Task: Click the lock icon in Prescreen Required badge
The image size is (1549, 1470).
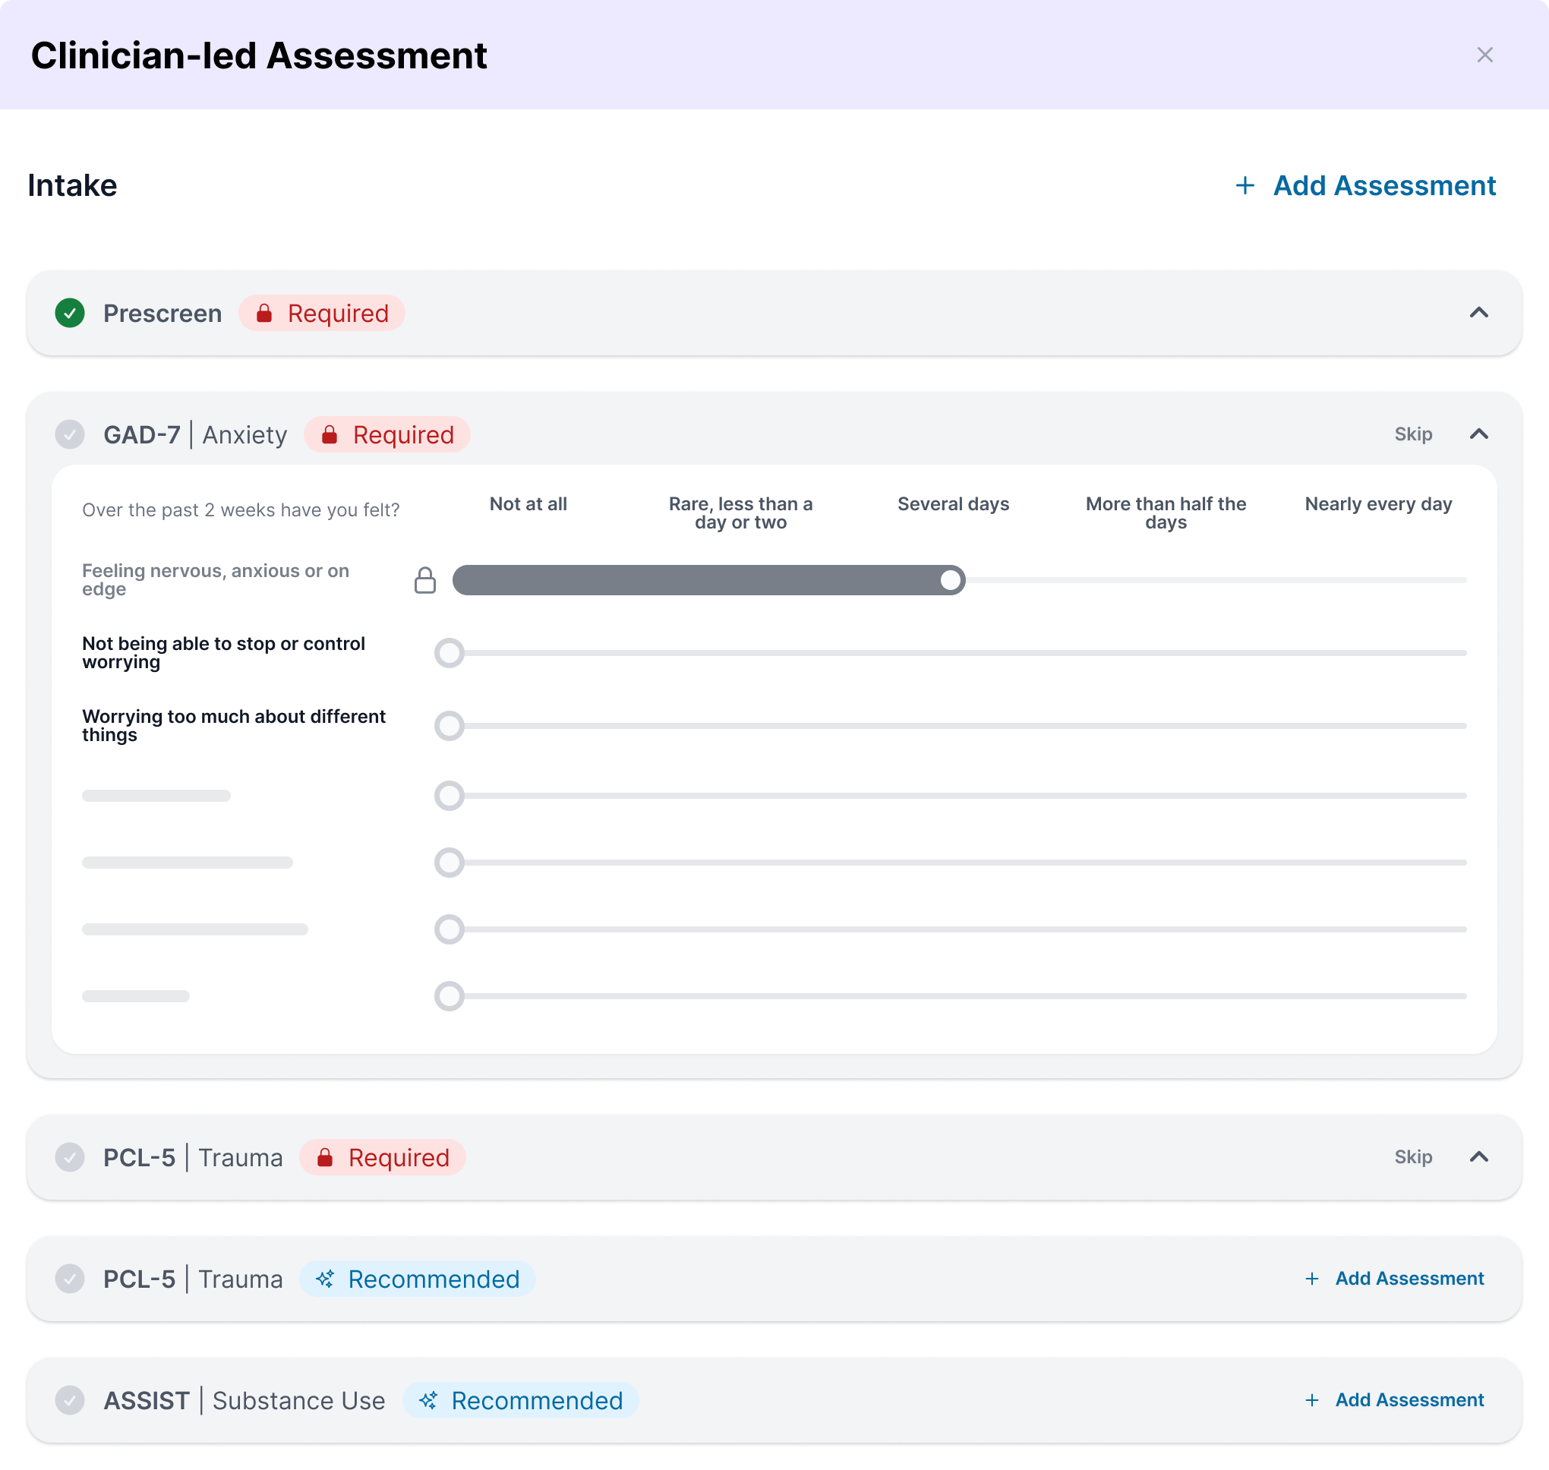Action: tap(264, 314)
